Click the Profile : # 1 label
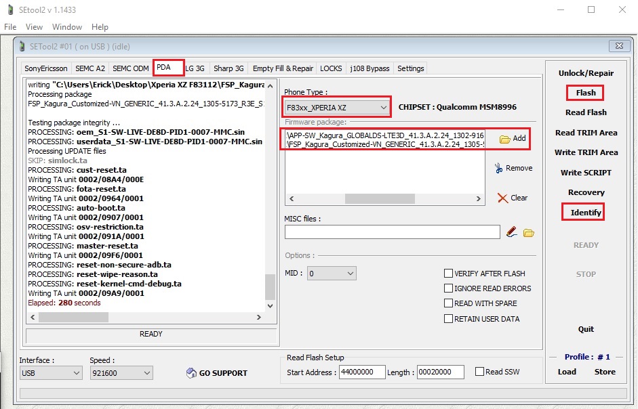Viewport: 638px width, 409px height. pyautogui.click(x=586, y=357)
